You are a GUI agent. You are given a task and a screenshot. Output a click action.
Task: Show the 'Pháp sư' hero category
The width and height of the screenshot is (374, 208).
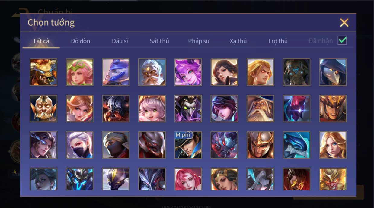[199, 41]
